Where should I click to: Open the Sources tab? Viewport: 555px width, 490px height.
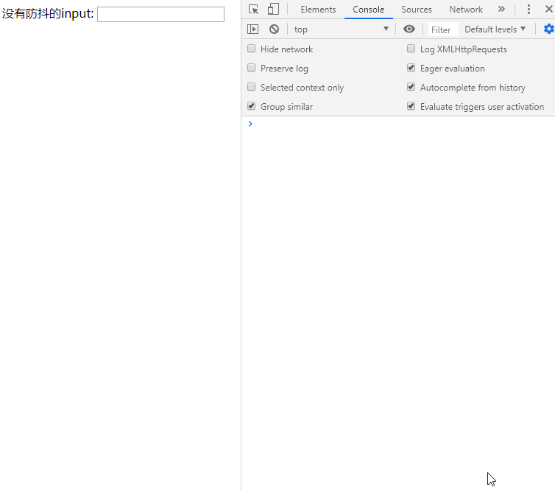coord(417,10)
